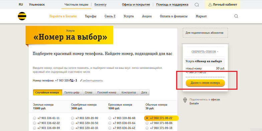This screenshot has width=262, height=131.
Task: Click the pencil icon next to редактировать
Action: [81, 80]
